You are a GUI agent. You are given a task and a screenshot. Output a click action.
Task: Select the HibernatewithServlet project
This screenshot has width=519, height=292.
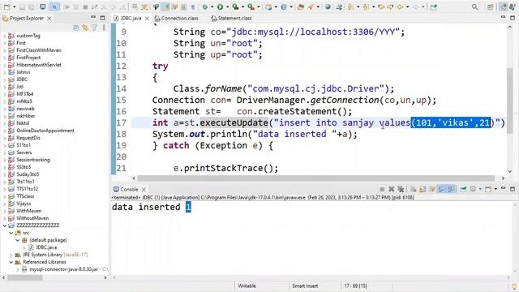(39, 65)
